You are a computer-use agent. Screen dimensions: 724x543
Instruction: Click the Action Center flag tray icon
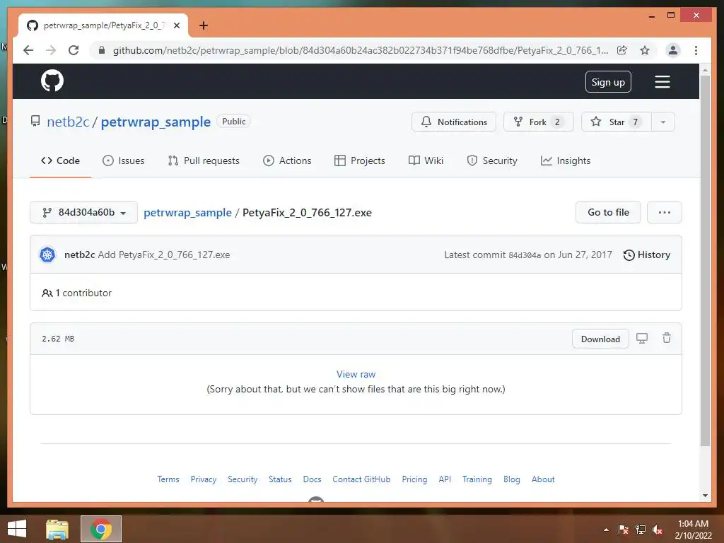click(x=624, y=530)
